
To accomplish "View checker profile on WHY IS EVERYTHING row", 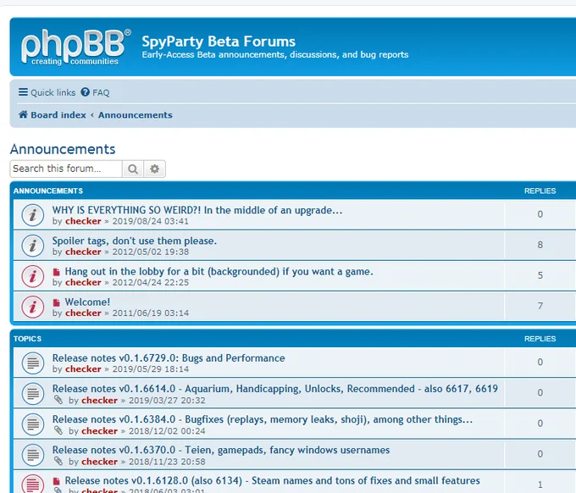I will (83, 221).
